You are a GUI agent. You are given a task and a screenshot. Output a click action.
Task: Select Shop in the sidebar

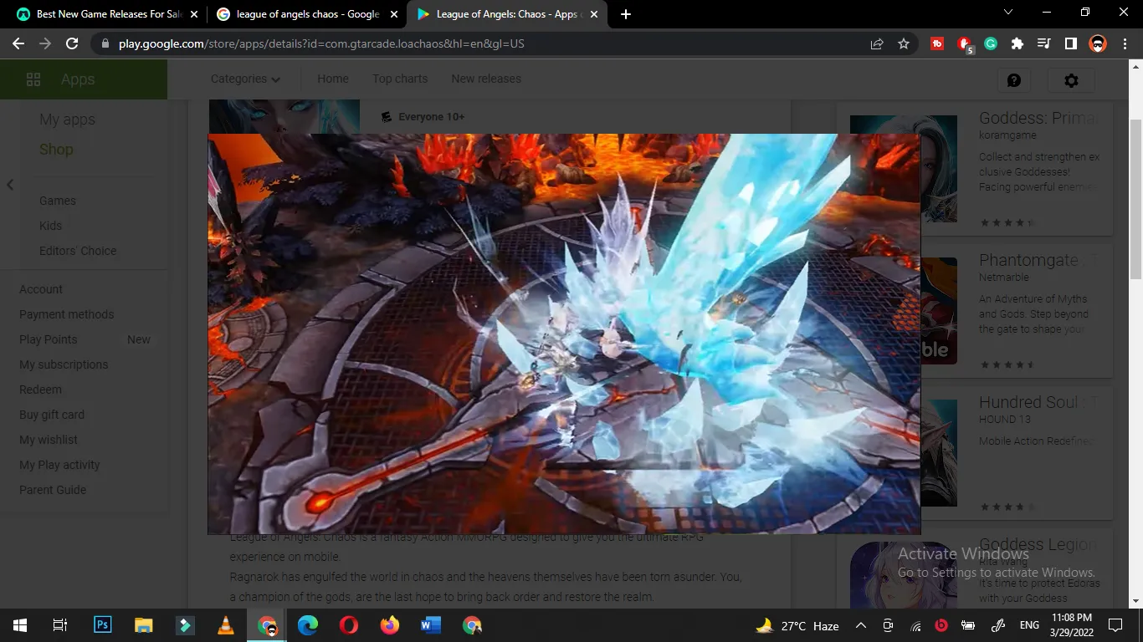(56, 150)
